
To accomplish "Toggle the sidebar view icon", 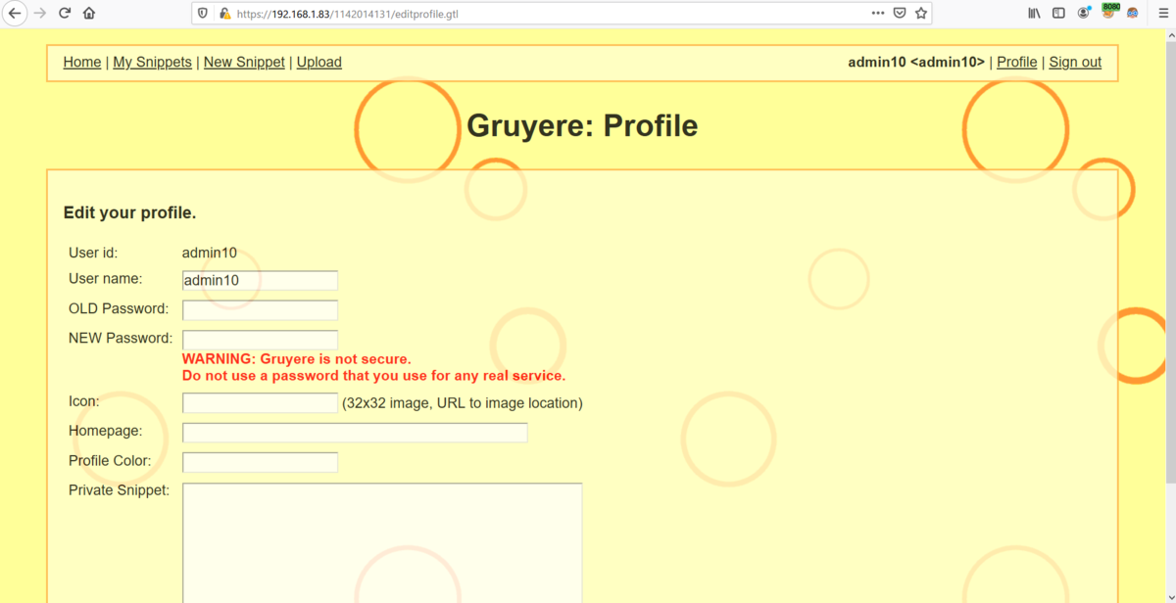I will point(1058,14).
